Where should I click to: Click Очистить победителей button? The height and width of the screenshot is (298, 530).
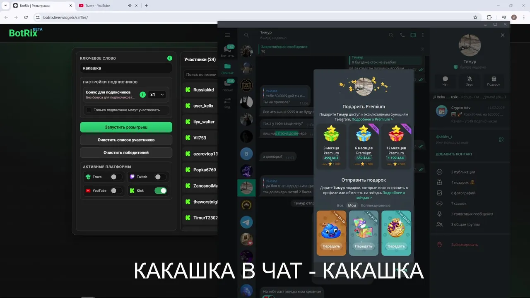[x=126, y=153]
